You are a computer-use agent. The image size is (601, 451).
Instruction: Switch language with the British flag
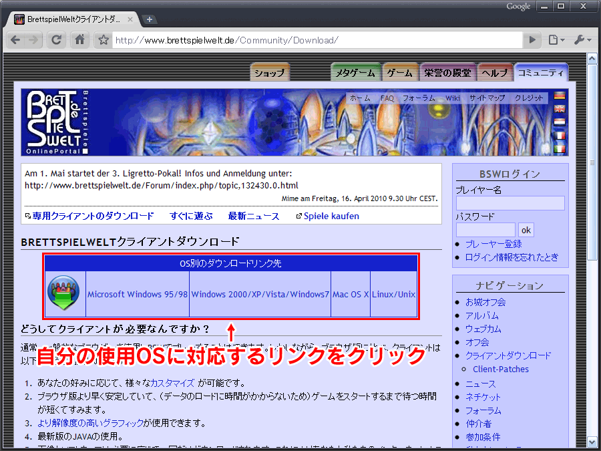click(x=560, y=109)
